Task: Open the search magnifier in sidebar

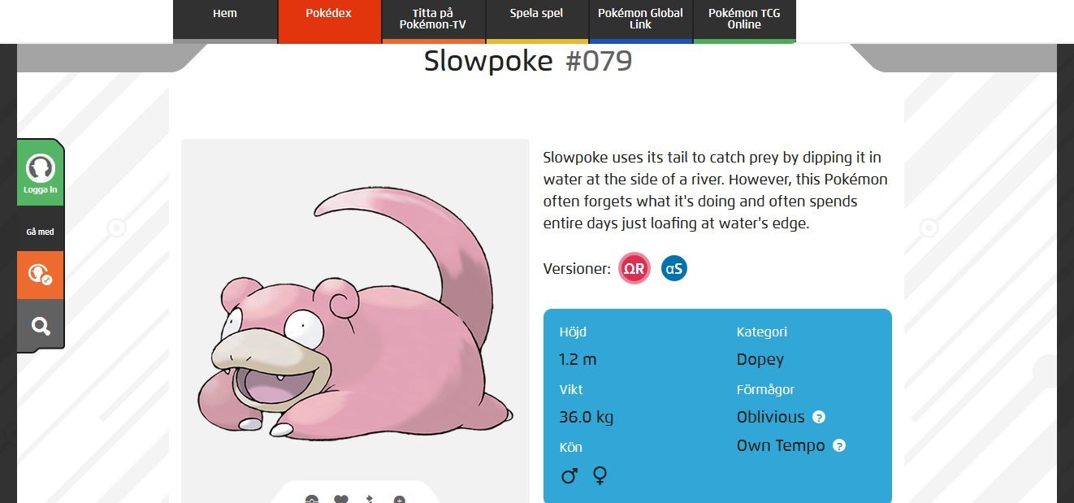Action: (x=41, y=326)
